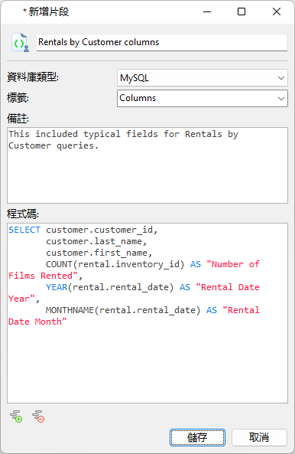Click the 備註 label

tap(18, 119)
